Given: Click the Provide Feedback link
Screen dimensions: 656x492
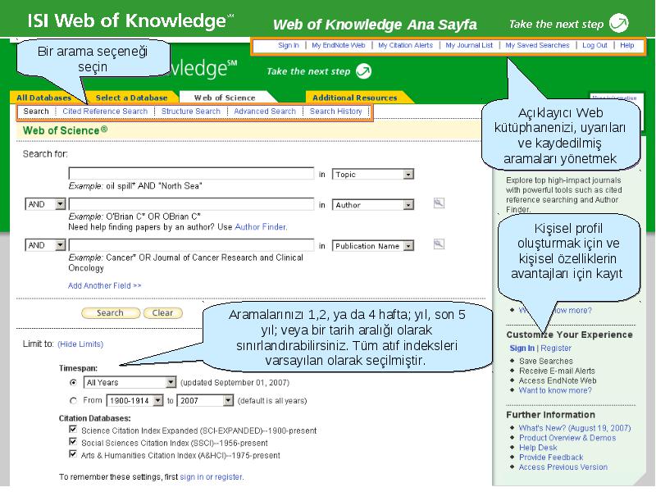Looking at the screenshot, I should point(551,458).
